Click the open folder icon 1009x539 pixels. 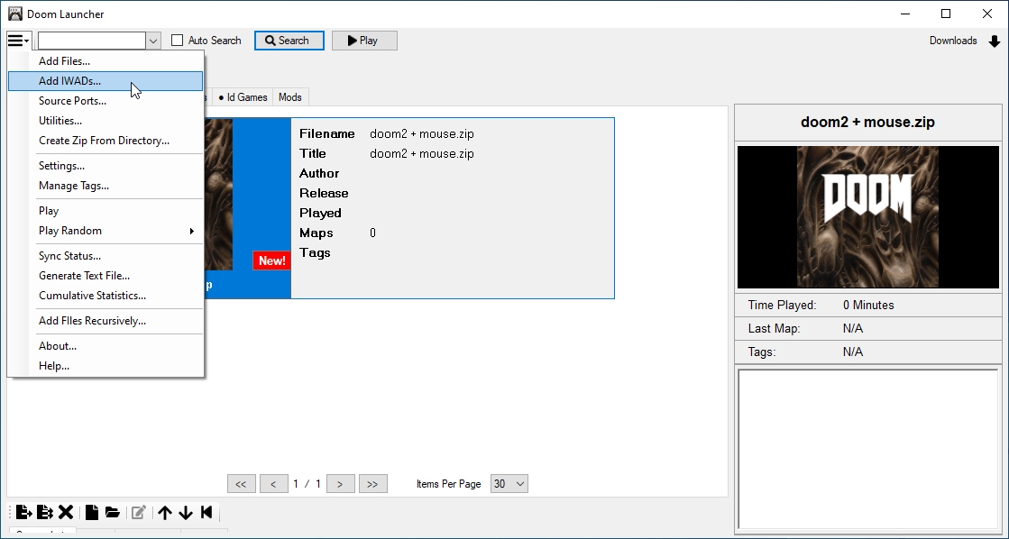coord(113,512)
